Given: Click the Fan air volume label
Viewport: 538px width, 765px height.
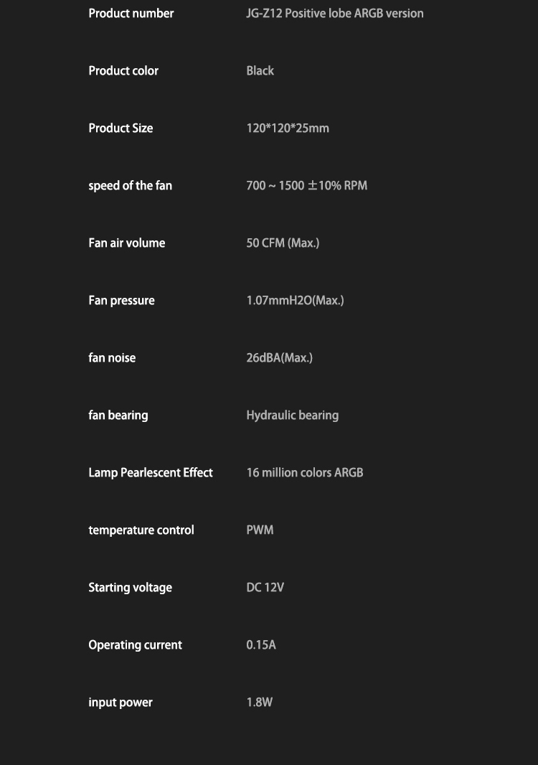Looking at the screenshot, I should click(126, 243).
